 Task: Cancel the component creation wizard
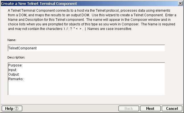pyautogui.click(x=172, y=108)
